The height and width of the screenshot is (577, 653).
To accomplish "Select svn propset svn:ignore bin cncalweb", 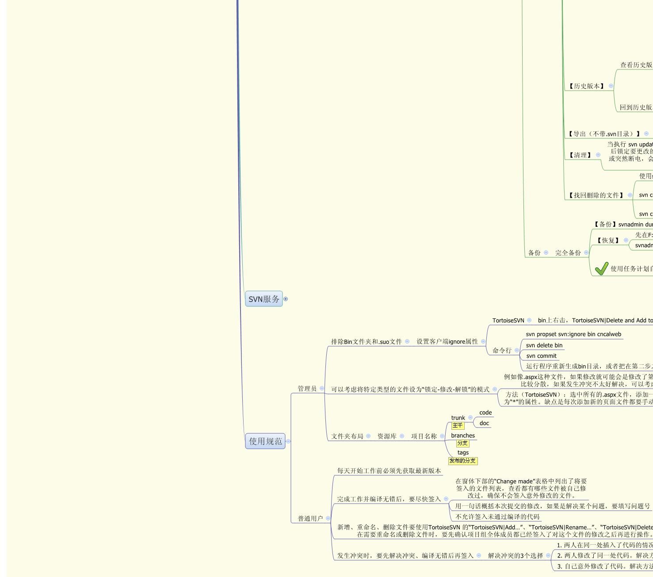I will (x=573, y=334).
